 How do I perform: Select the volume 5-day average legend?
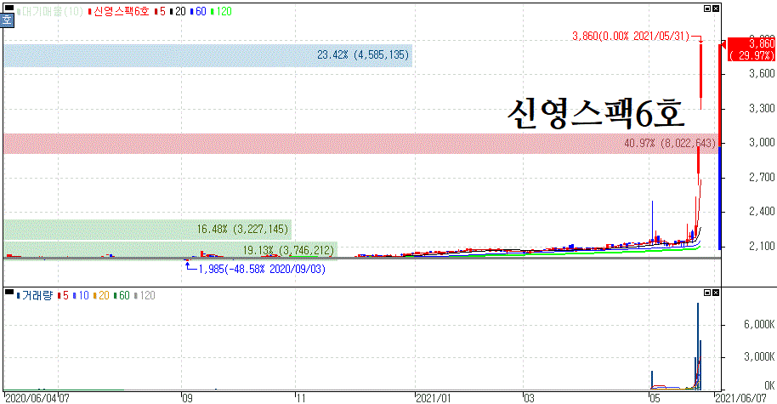tap(63, 296)
